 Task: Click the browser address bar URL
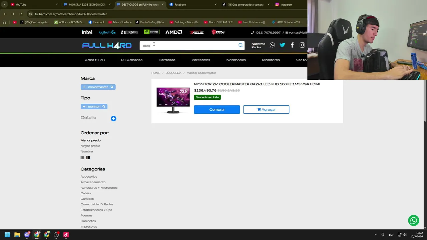click(x=71, y=14)
